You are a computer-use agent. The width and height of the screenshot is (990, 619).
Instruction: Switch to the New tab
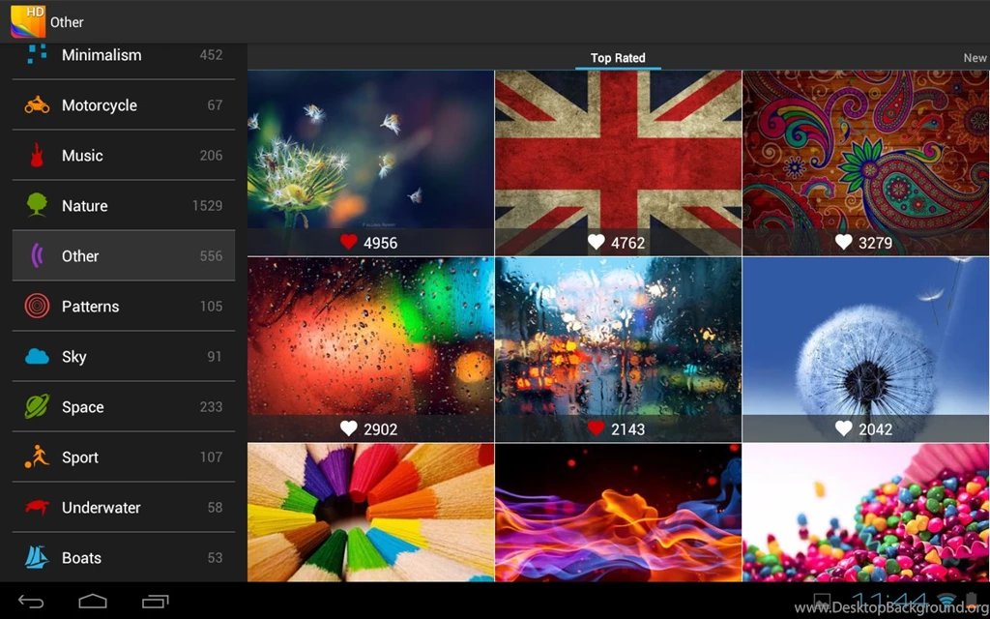click(975, 58)
